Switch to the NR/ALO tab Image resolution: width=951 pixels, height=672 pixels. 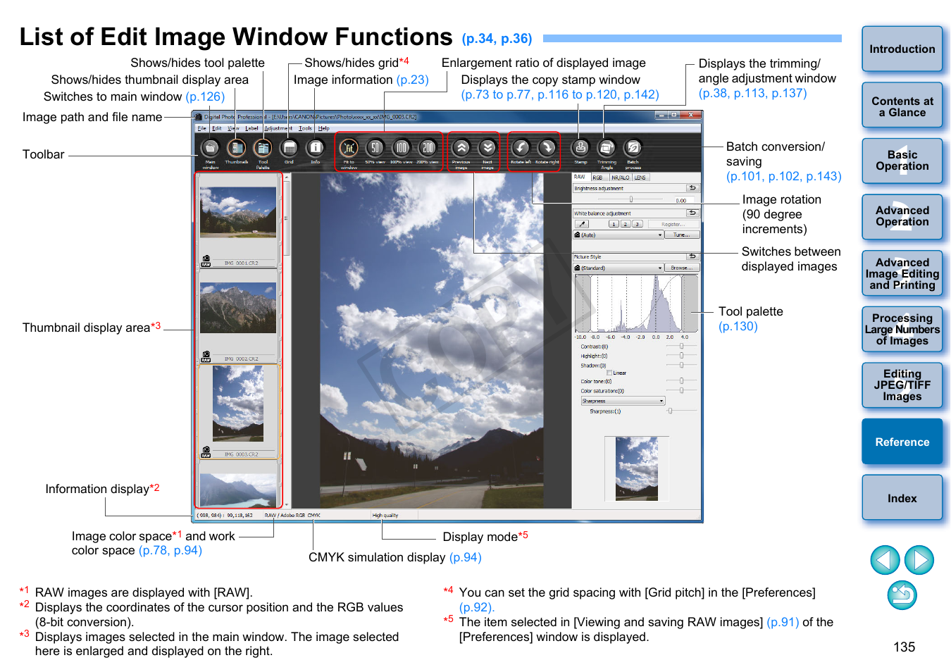tap(620, 178)
